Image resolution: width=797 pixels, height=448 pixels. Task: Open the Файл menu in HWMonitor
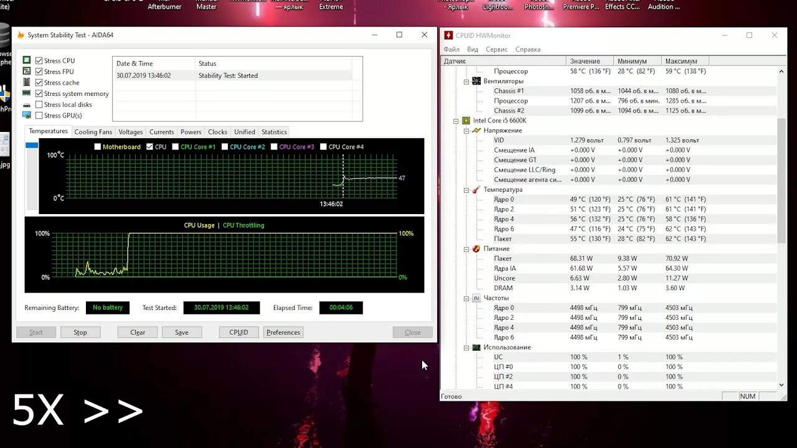coord(451,49)
